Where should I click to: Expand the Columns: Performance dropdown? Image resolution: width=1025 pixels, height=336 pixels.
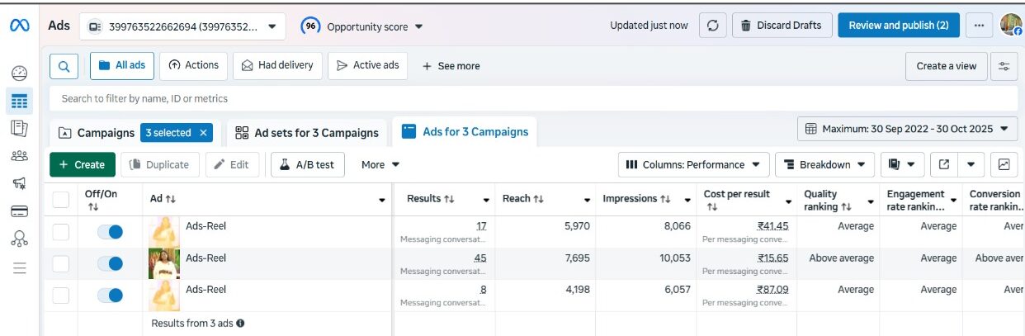693,164
